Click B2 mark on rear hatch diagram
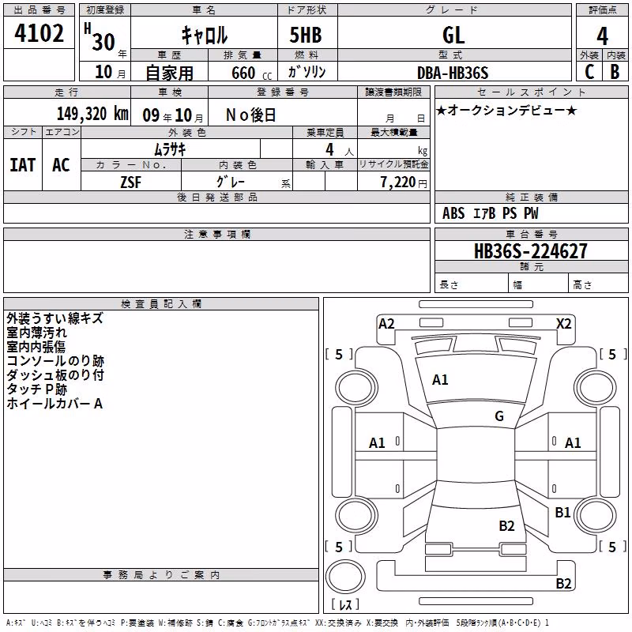 pyautogui.click(x=506, y=526)
